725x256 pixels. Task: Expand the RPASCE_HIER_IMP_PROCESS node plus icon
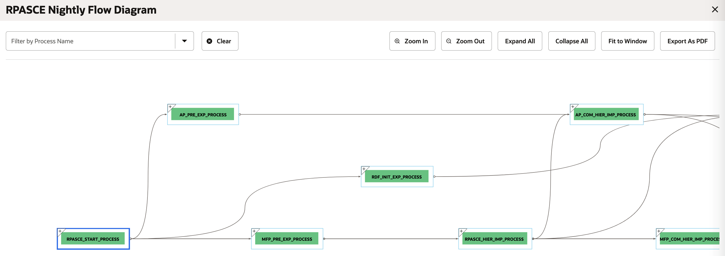pos(461,231)
